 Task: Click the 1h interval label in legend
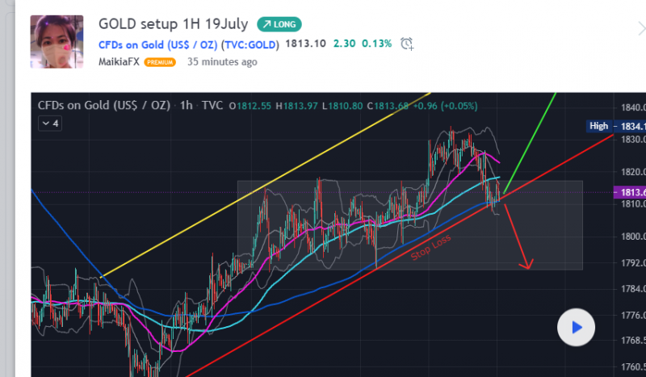(x=187, y=106)
